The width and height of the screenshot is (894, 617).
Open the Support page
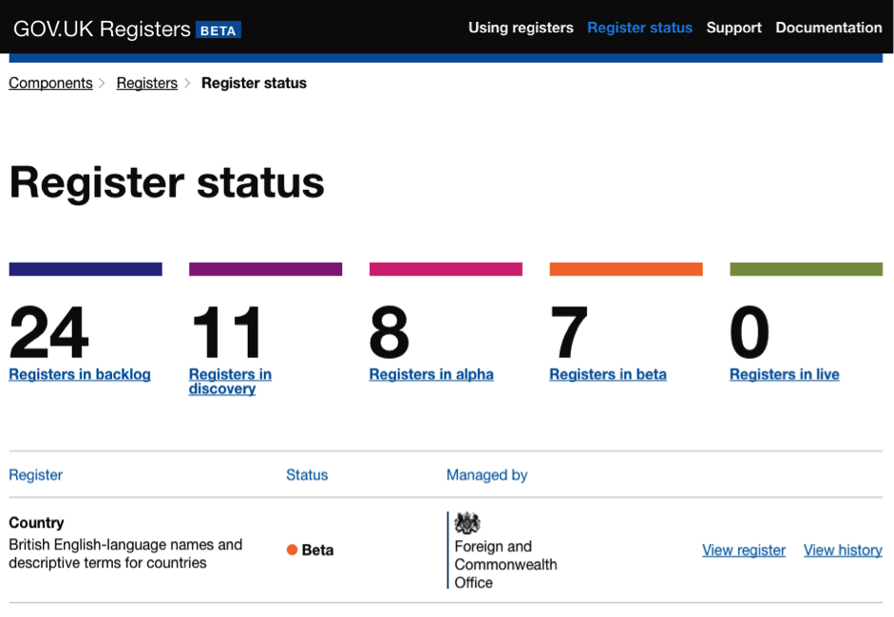(x=733, y=28)
